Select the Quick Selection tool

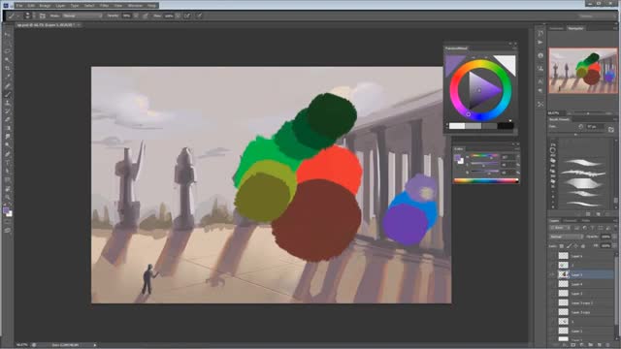8,60
